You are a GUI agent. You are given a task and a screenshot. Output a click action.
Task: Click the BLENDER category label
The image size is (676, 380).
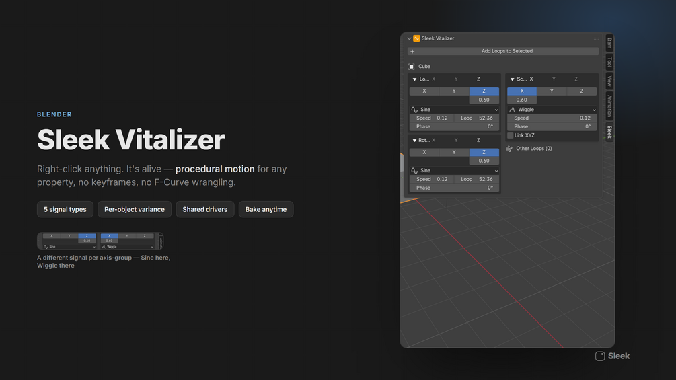click(54, 114)
